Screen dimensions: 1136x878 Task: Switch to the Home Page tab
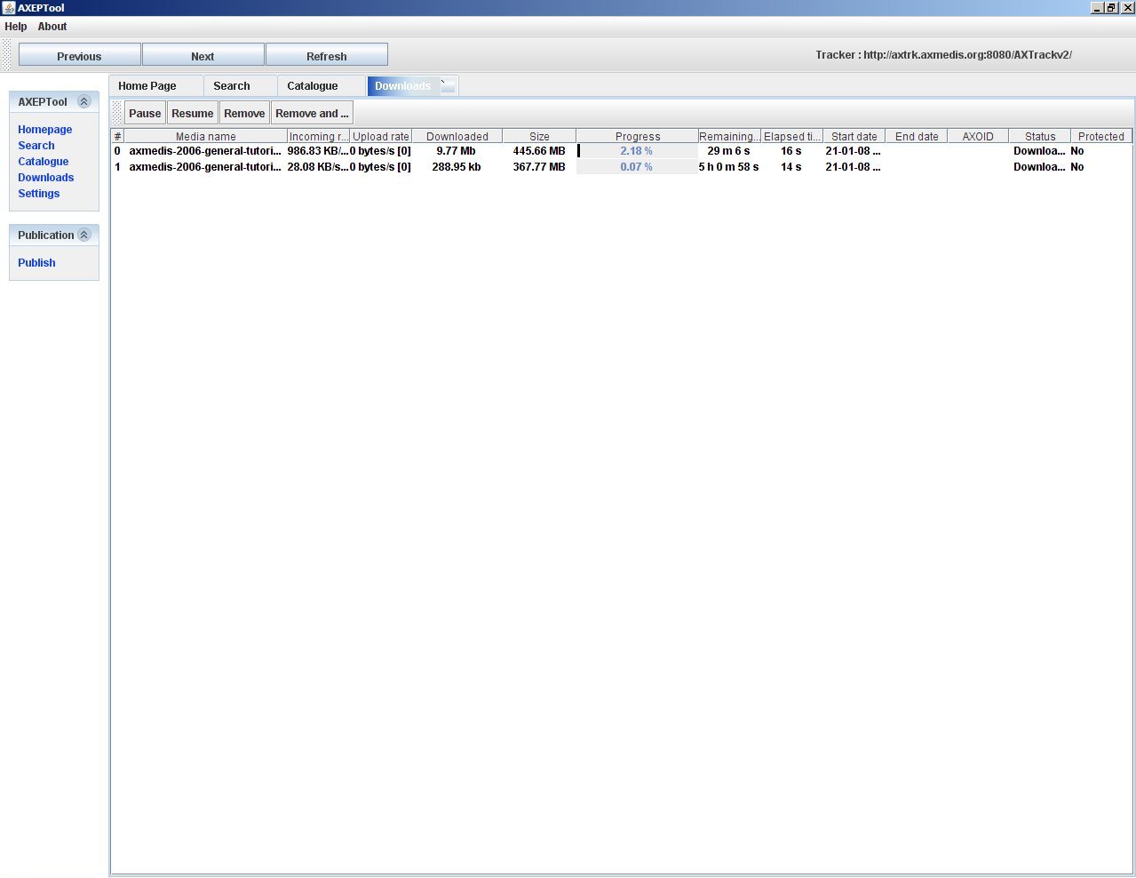coord(149,85)
